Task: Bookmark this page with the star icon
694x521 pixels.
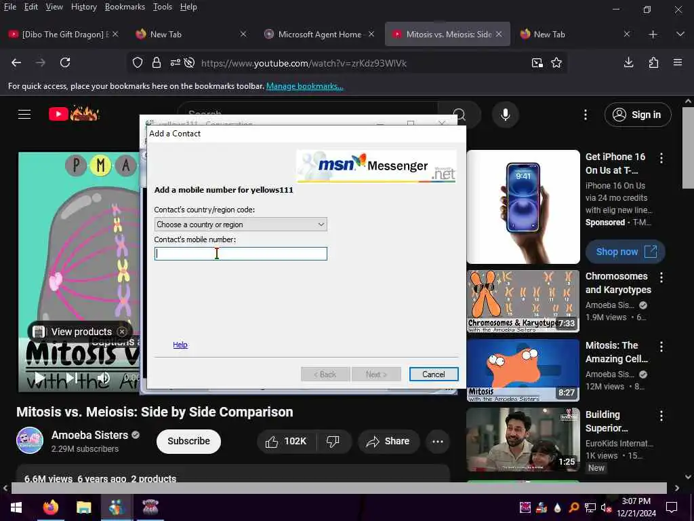Action: (556, 63)
